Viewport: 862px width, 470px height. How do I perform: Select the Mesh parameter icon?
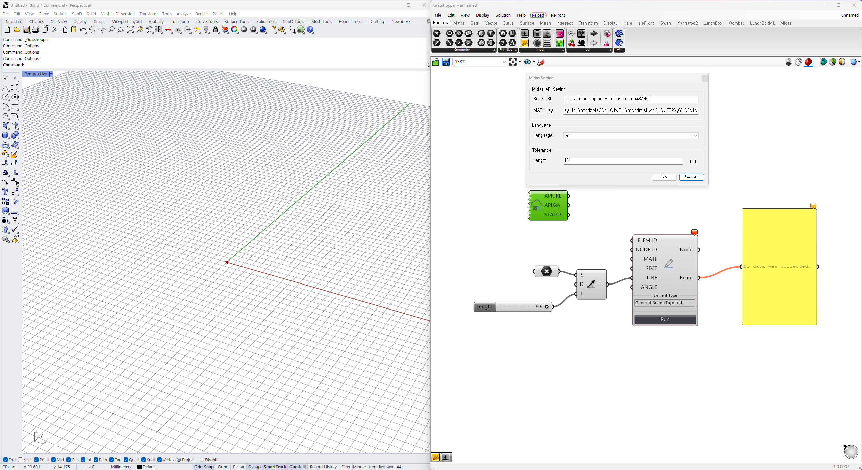point(491,33)
